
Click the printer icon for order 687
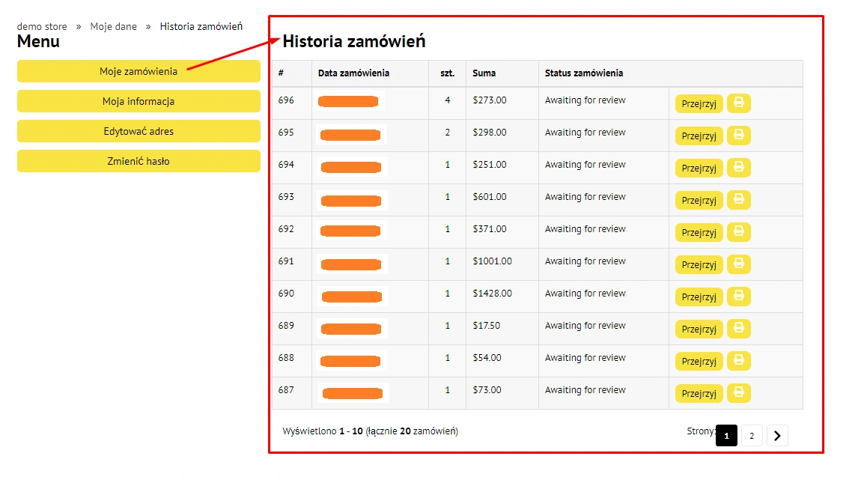coord(738,393)
